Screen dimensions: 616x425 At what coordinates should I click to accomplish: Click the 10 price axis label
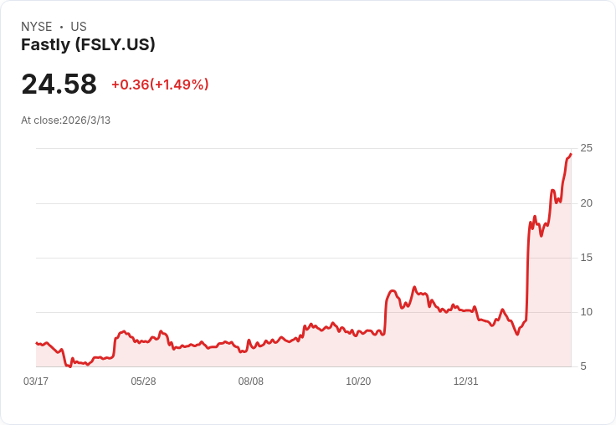click(586, 312)
